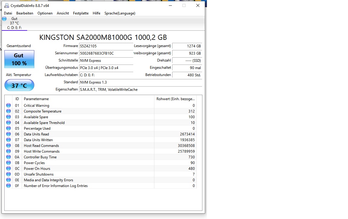Click status icon for Media and Data Integrity Errors

tap(8, 180)
